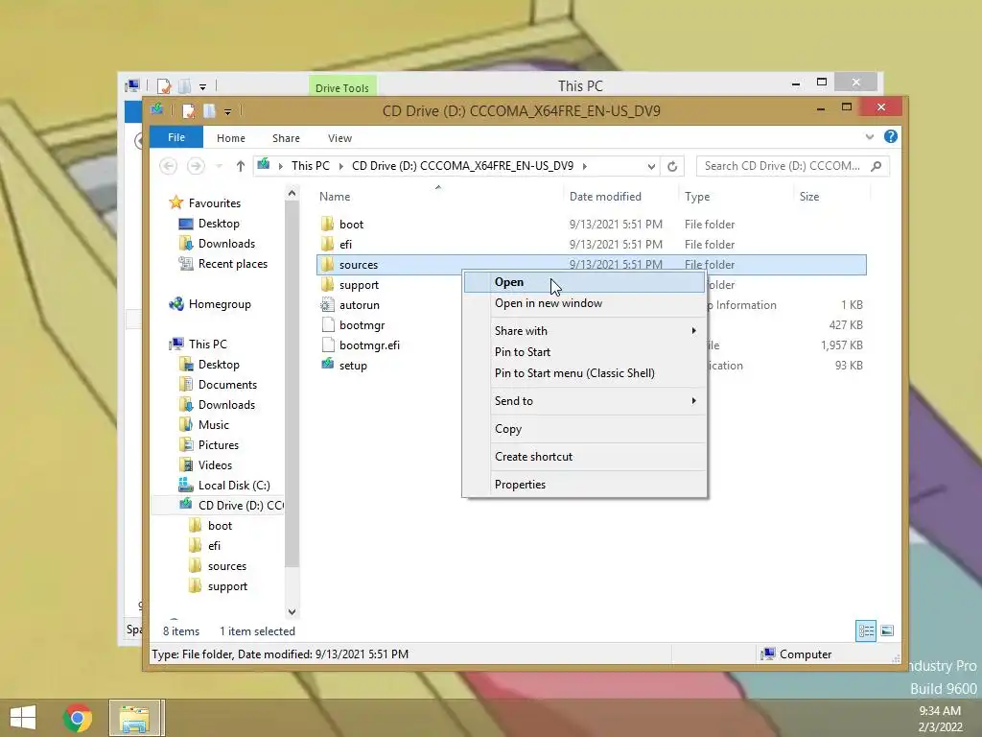
Task: Click the Forward navigation arrow
Action: click(x=196, y=166)
